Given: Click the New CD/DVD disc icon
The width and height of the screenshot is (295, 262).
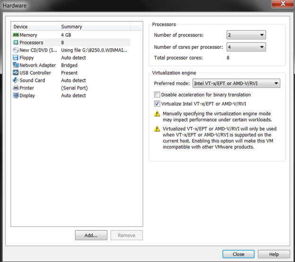Looking at the screenshot, I should click(x=16, y=50).
